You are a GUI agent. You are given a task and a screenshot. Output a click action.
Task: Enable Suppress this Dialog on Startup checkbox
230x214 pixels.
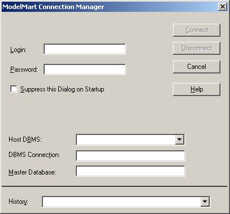[14, 89]
